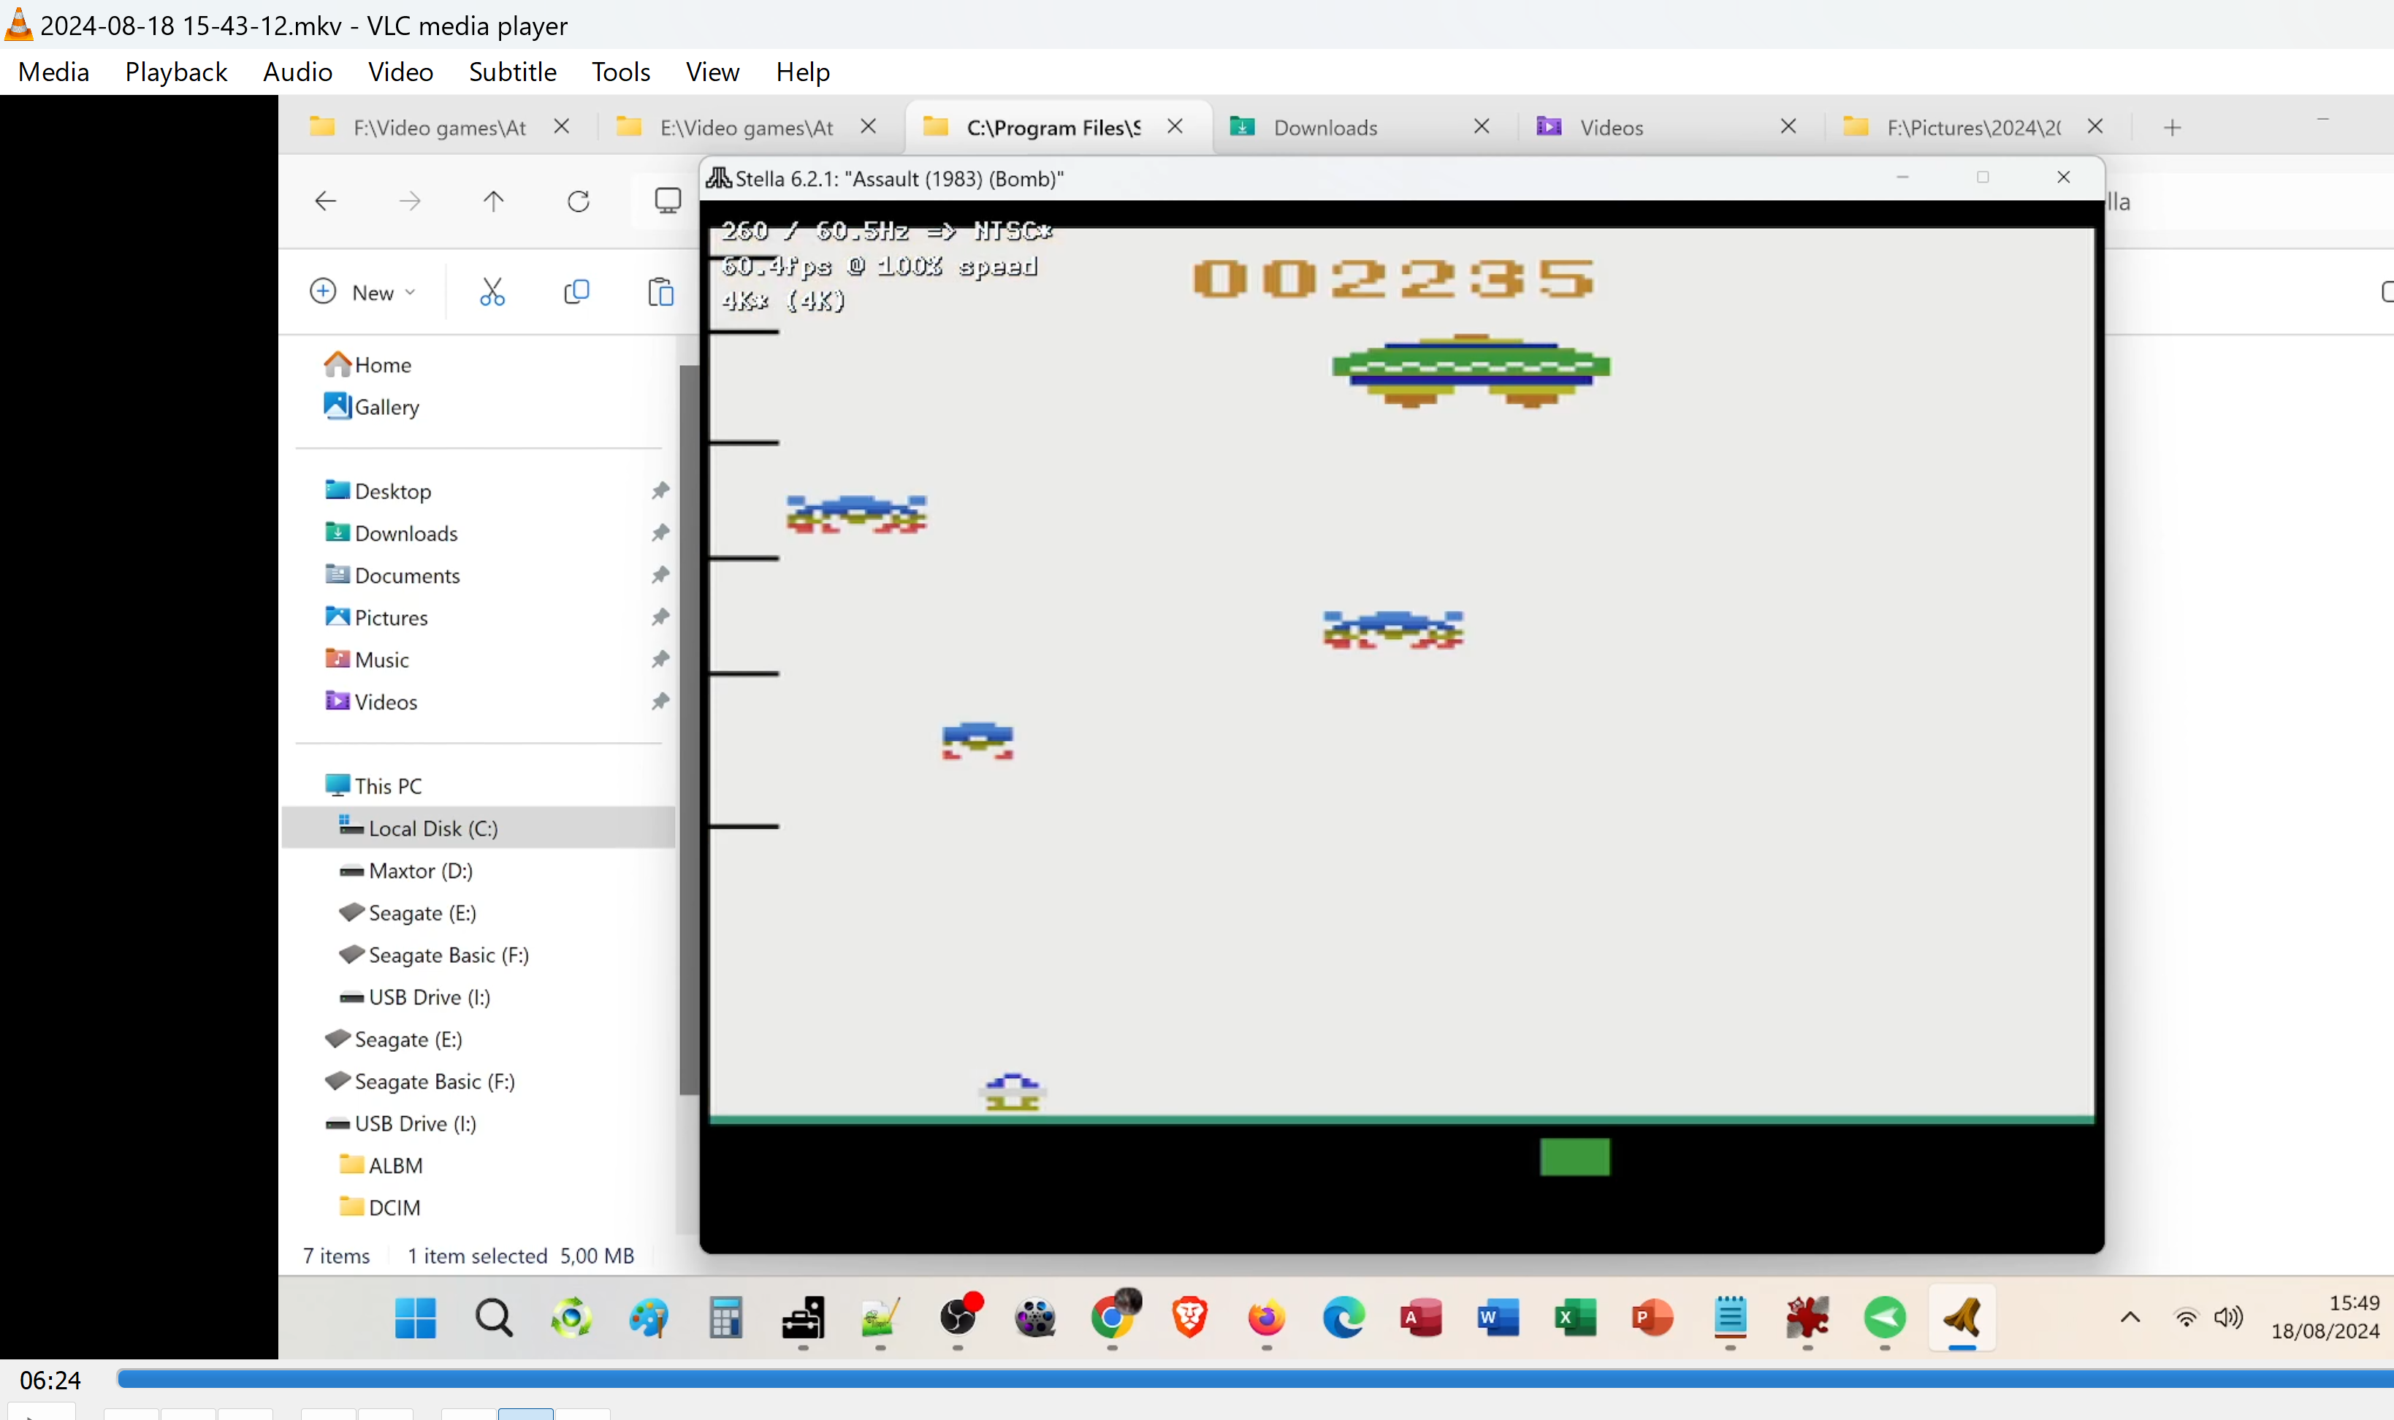Click the VLC playback progress bar
This screenshot has width=2394, height=1420.
click(x=1244, y=1379)
